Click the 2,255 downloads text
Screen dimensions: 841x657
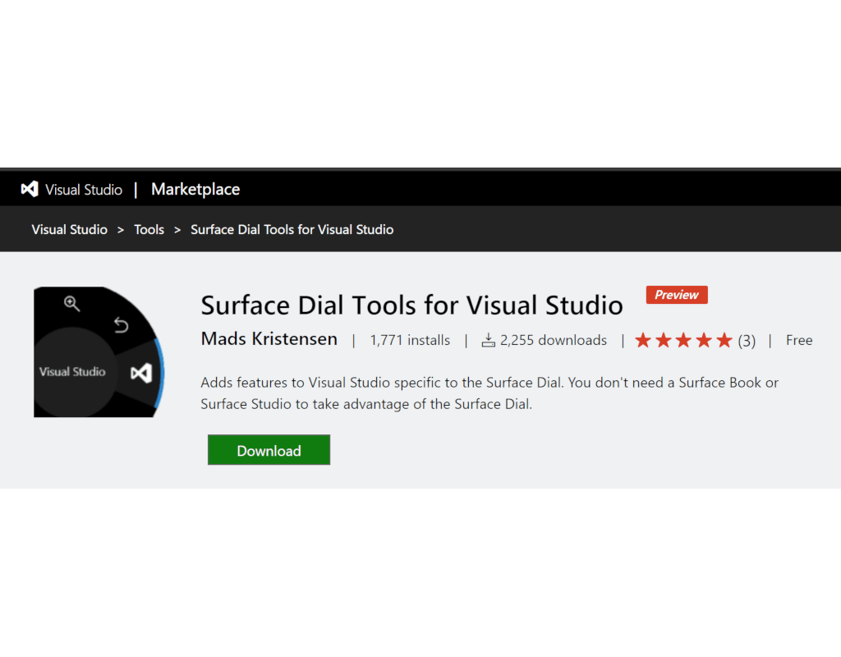[553, 340]
